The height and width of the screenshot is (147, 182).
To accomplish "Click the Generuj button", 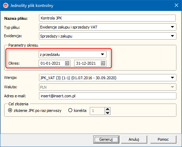I will tap(106, 139).
